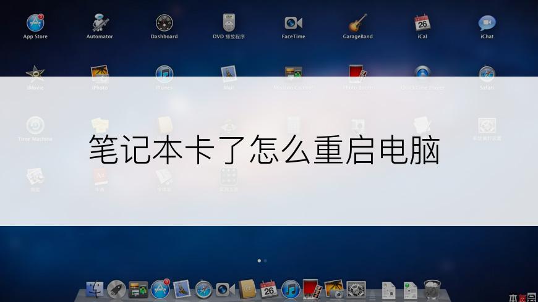Open Mission Control in the Launchpad grid
The height and width of the screenshot is (302, 538).
(x=293, y=74)
